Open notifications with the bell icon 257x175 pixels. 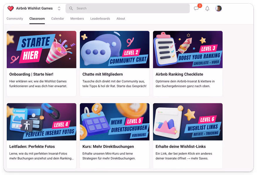tap(207, 8)
